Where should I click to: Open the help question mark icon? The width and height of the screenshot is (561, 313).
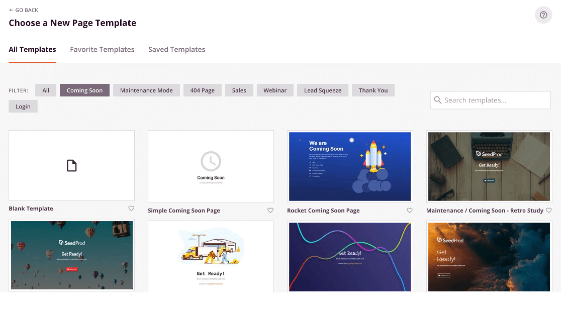(x=543, y=15)
